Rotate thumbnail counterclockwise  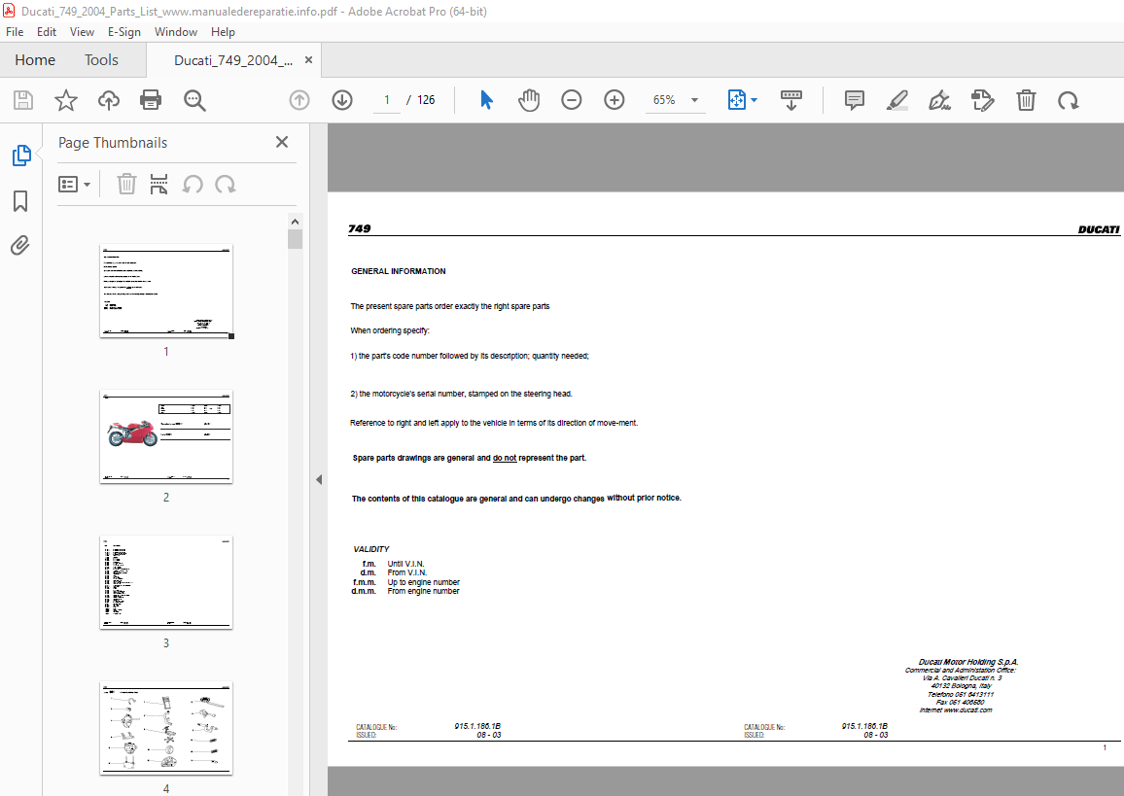193,184
